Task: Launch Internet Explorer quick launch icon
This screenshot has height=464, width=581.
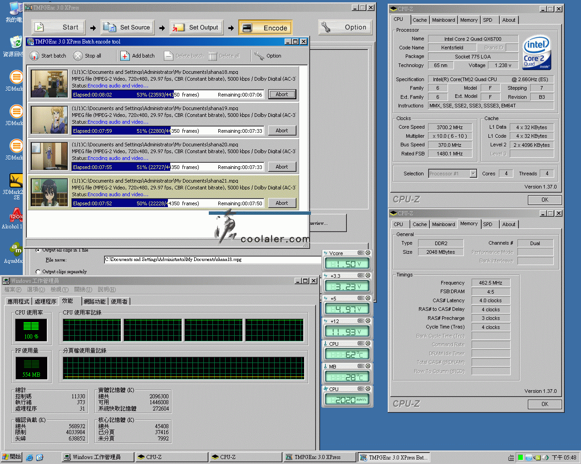Action: (30, 458)
